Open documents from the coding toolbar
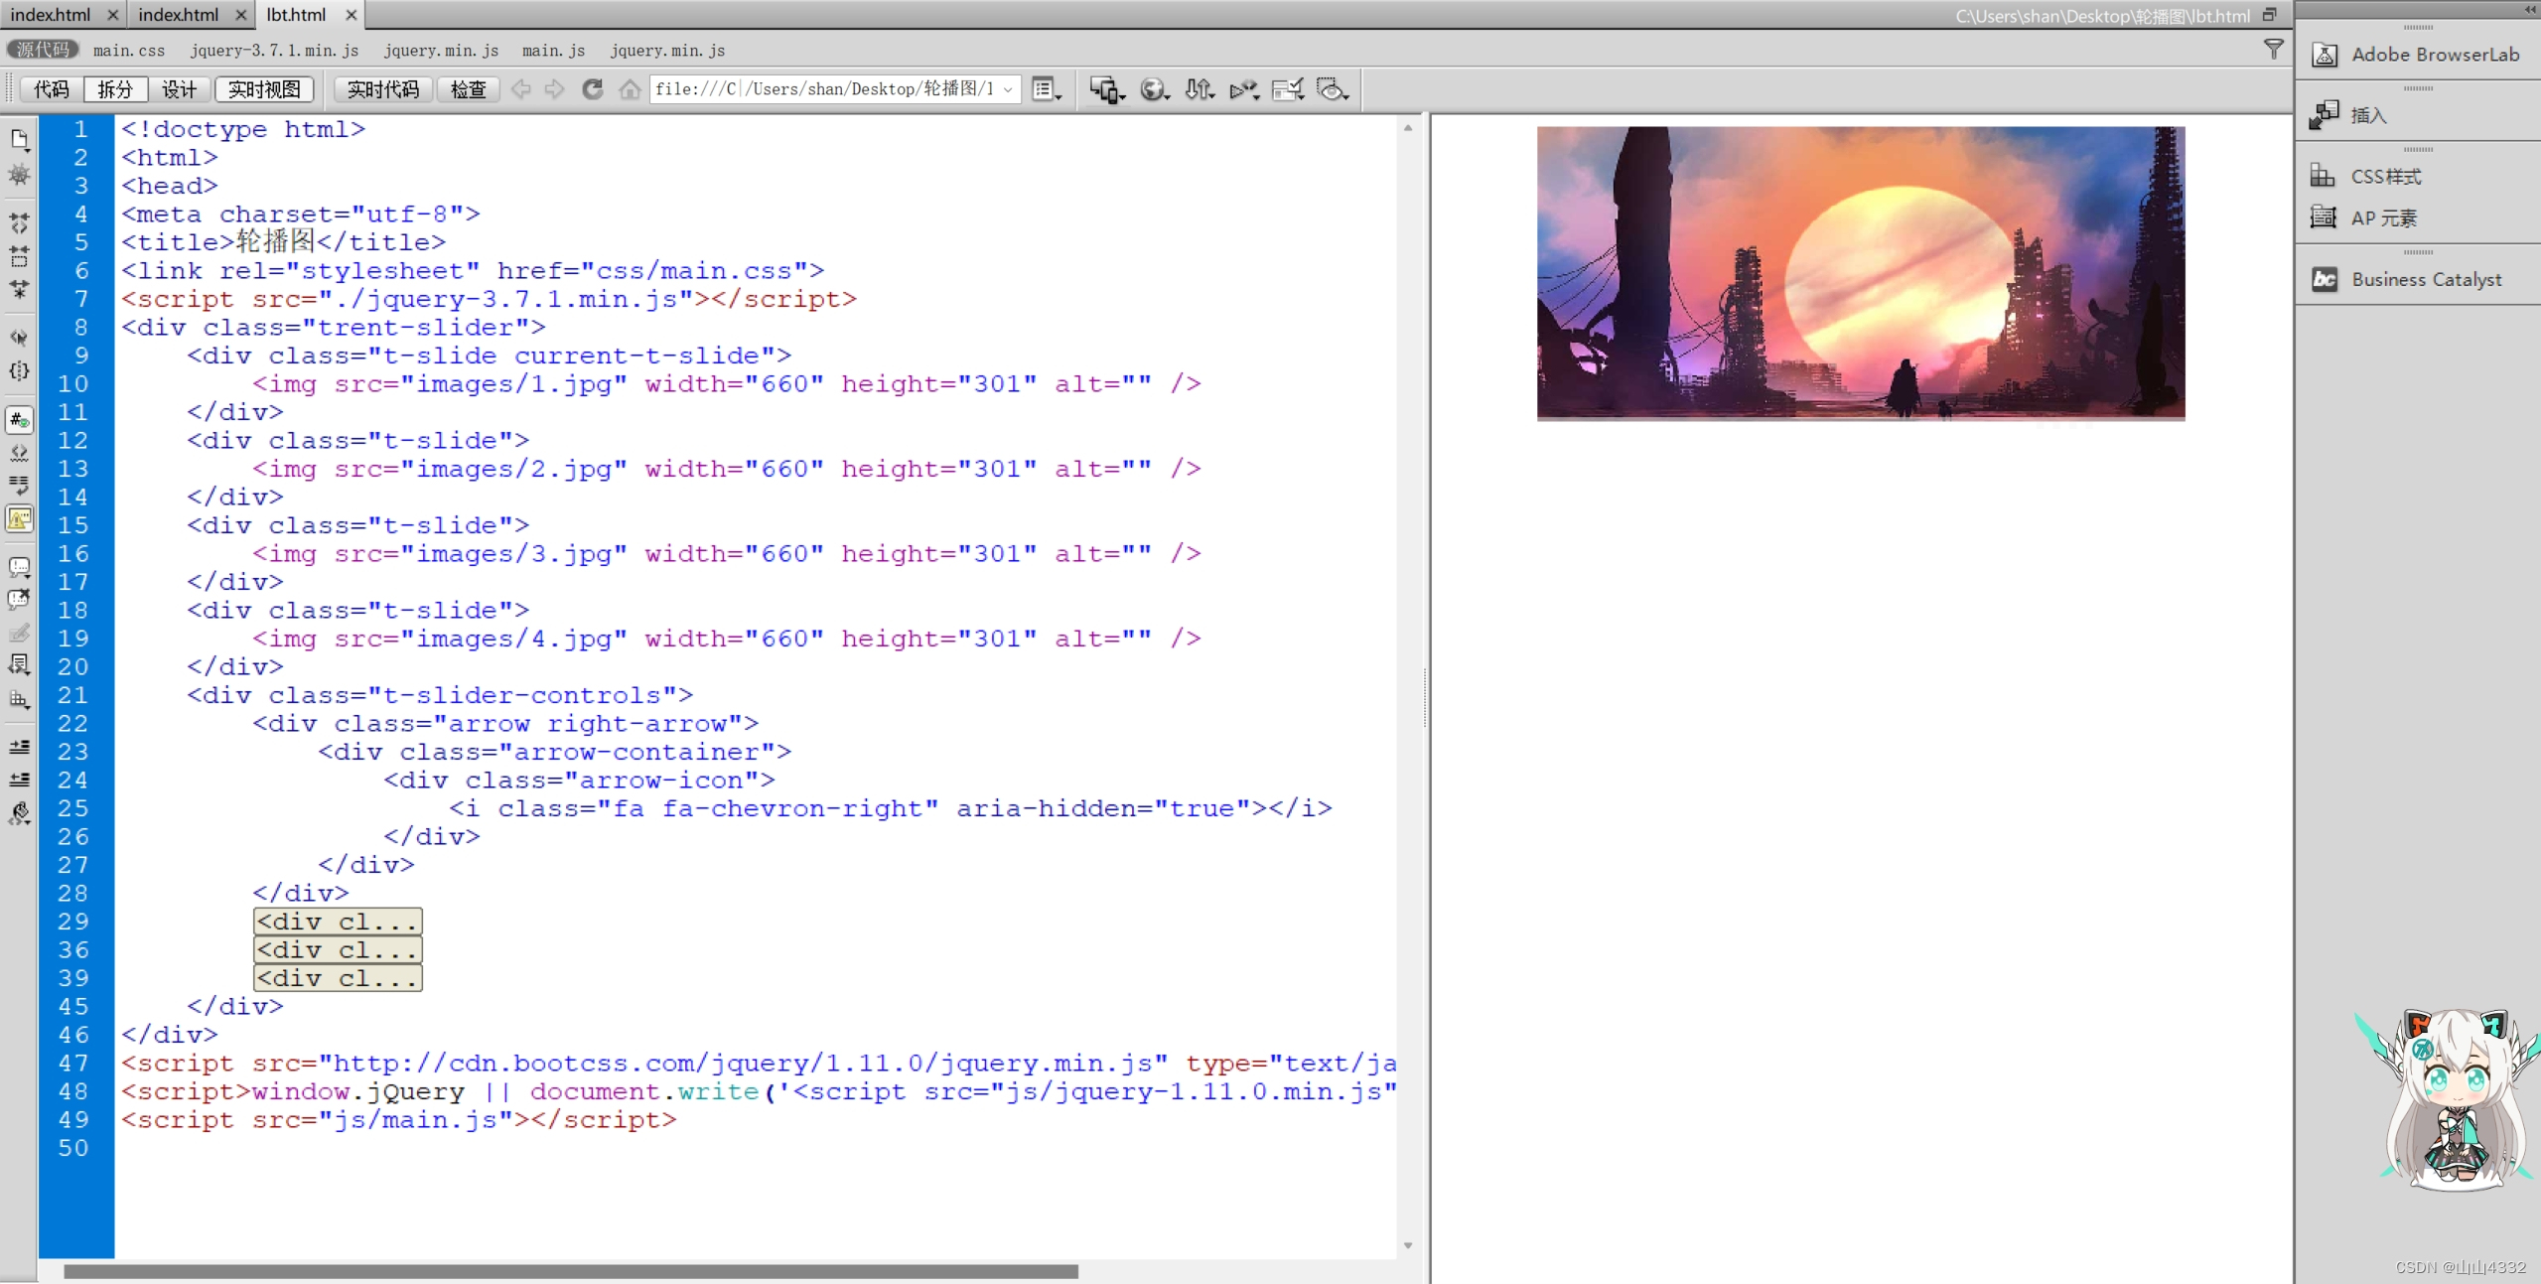Screen dimensions: 2541x1284 (x=19, y=140)
